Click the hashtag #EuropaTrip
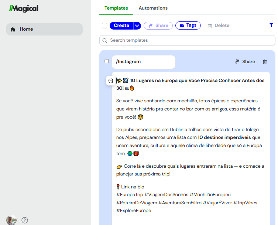 tap(130, 195)
